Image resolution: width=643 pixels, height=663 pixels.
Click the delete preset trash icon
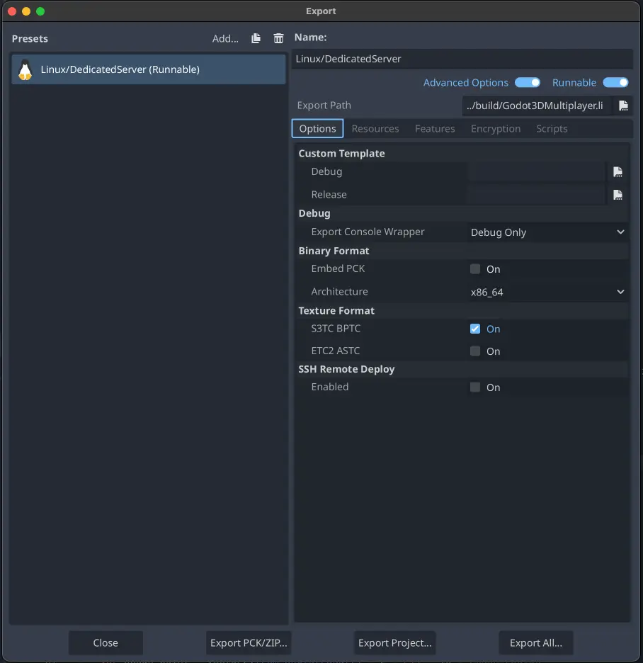click(278, 38)
